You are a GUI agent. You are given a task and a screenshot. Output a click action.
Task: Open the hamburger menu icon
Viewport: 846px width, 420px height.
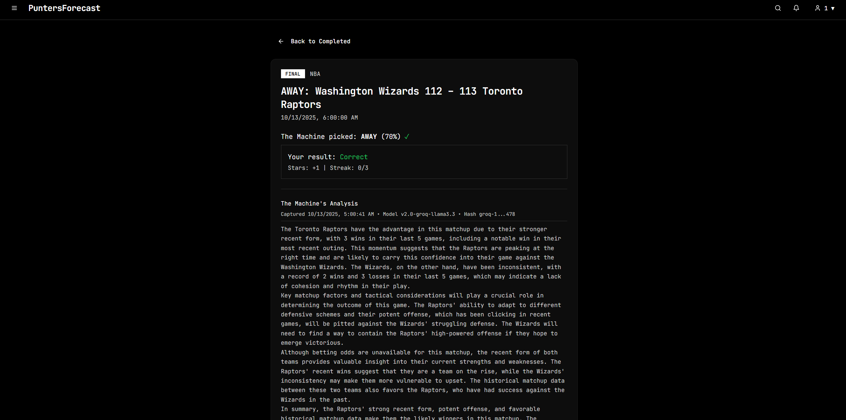coord(14,8)
